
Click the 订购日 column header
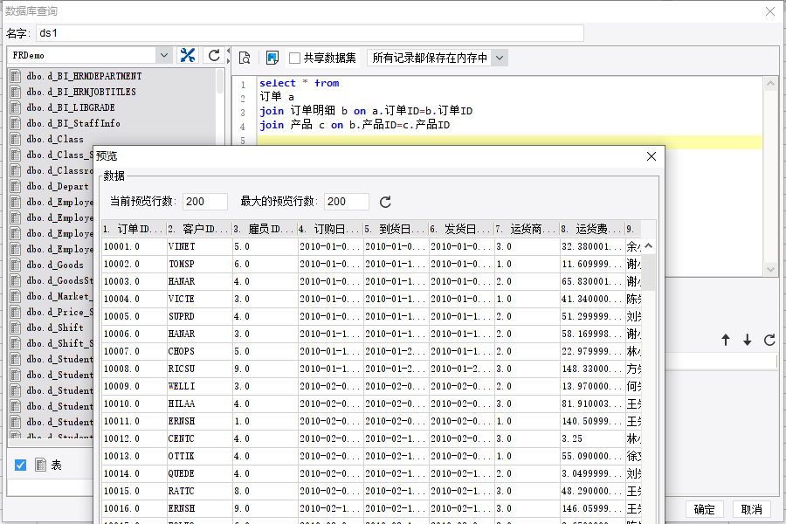pos(330,229)
